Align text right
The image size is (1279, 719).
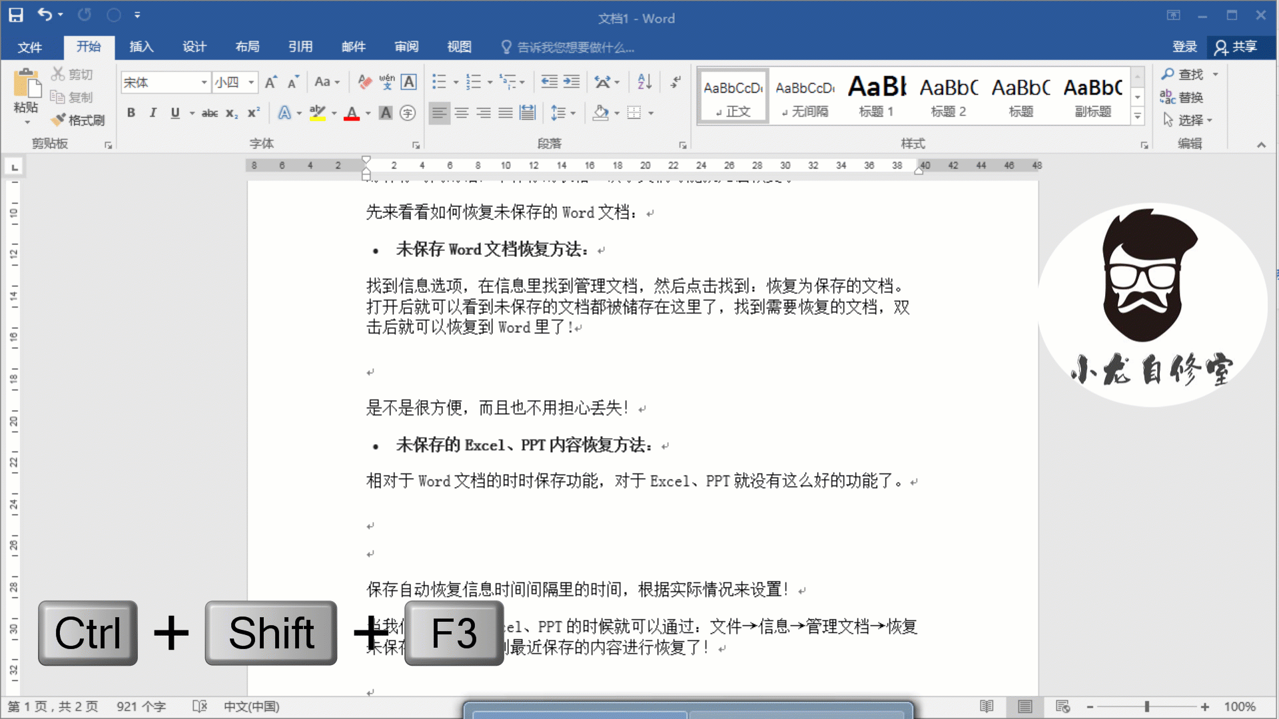[x=484, y=113]
